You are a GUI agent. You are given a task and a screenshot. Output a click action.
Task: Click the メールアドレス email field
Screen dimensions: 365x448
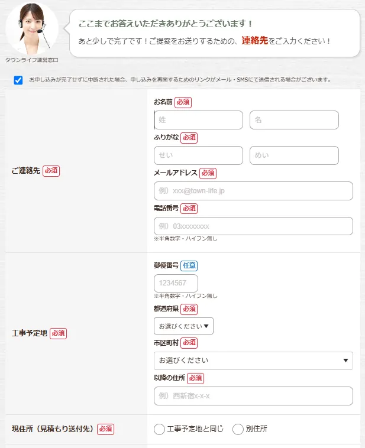[x=253, y=191]
